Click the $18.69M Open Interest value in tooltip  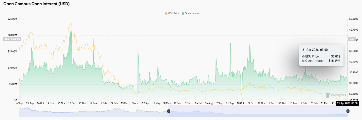(334, 61)
